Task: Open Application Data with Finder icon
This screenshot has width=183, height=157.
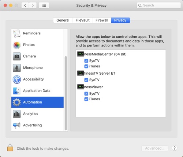Action: (37, 91)
